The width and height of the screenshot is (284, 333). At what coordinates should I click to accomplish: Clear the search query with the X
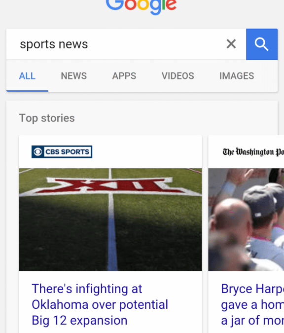coord(231,44)
